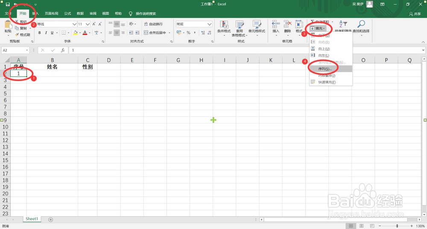The image size is (427, 229).
Task: Click the new sheet plus button
Action: [51, 220]
